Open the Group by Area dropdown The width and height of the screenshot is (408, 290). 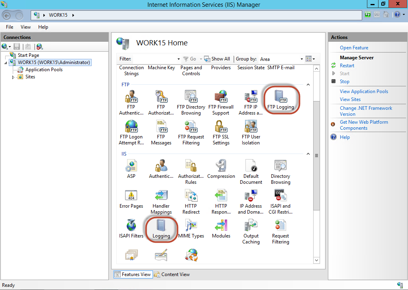(x=302, y=59)
